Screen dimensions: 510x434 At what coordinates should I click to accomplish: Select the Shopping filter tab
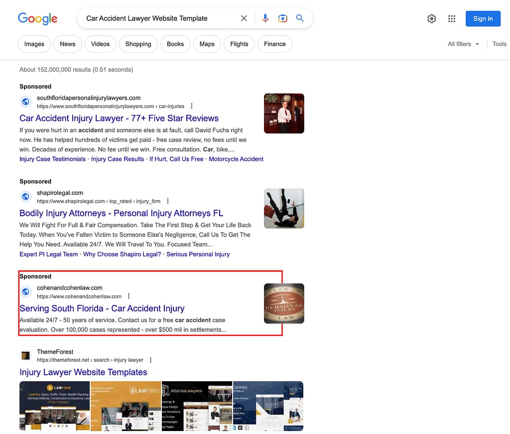138,44
